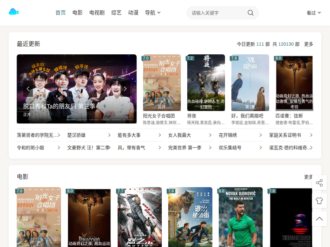Viewport: 330px width, 247px height.
Task: Open 女人我最大 list link
Action: click(190, 135)
